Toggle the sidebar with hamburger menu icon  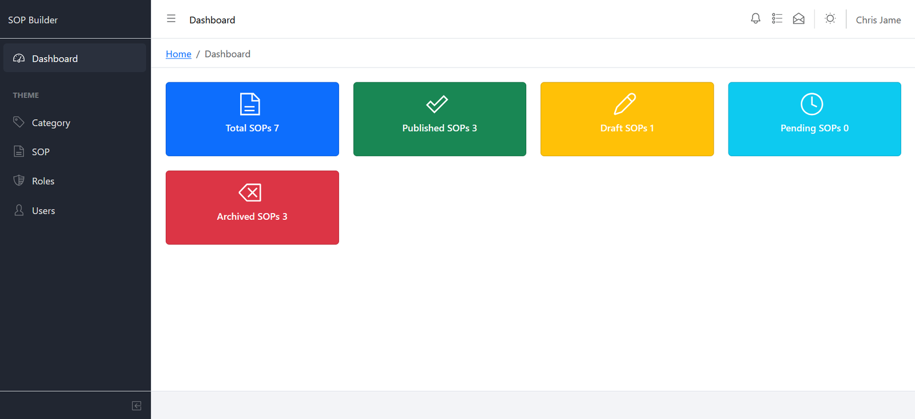(171, 19)
